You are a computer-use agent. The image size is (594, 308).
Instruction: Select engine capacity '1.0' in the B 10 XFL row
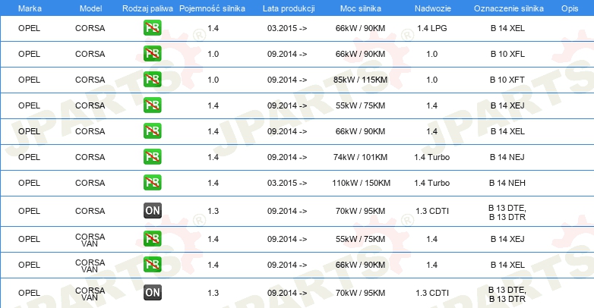213,54
